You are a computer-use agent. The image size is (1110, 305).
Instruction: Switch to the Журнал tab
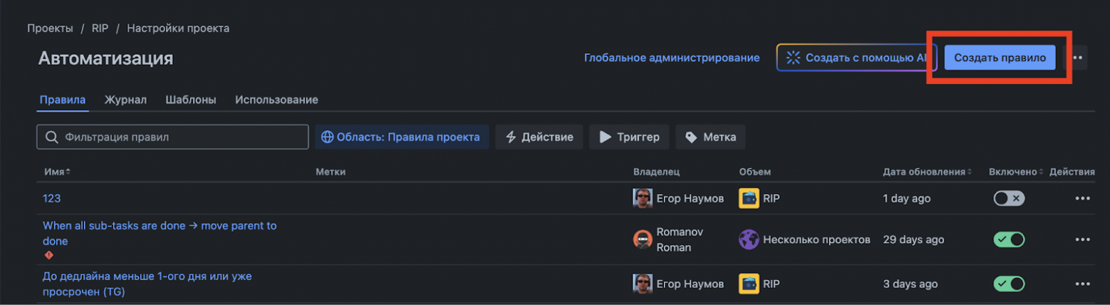click(x=125, y=100)
